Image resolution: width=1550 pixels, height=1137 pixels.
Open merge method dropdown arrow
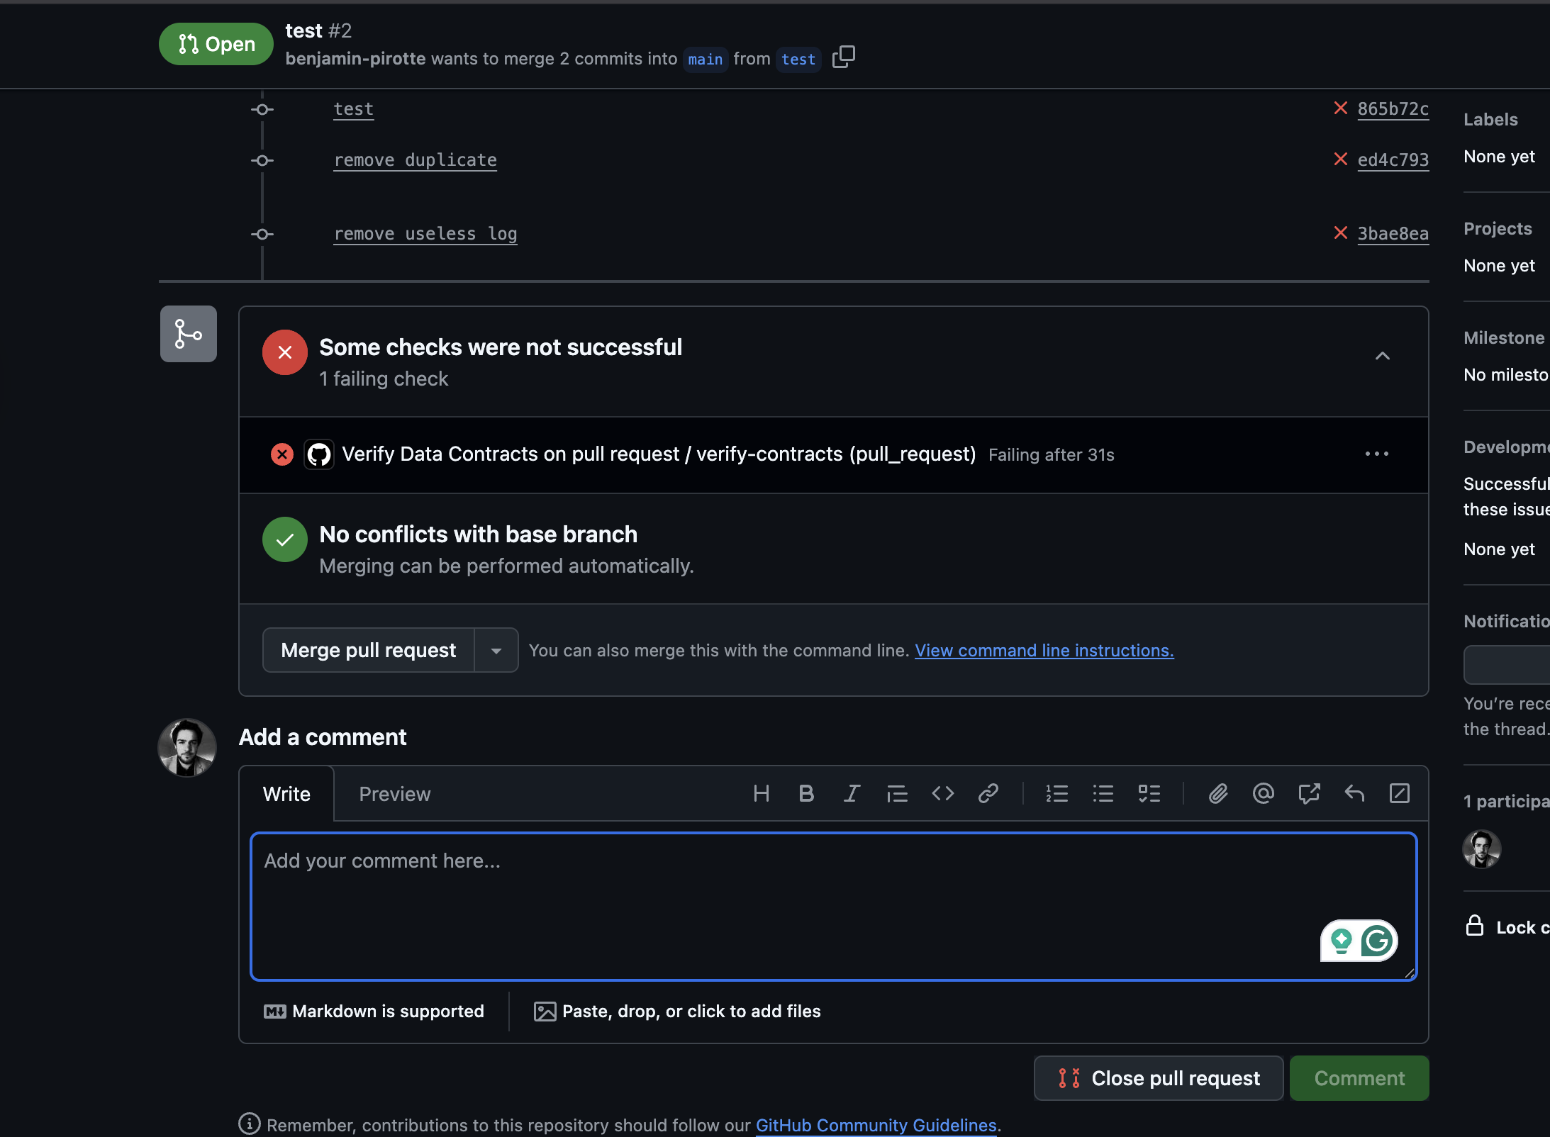496,651
